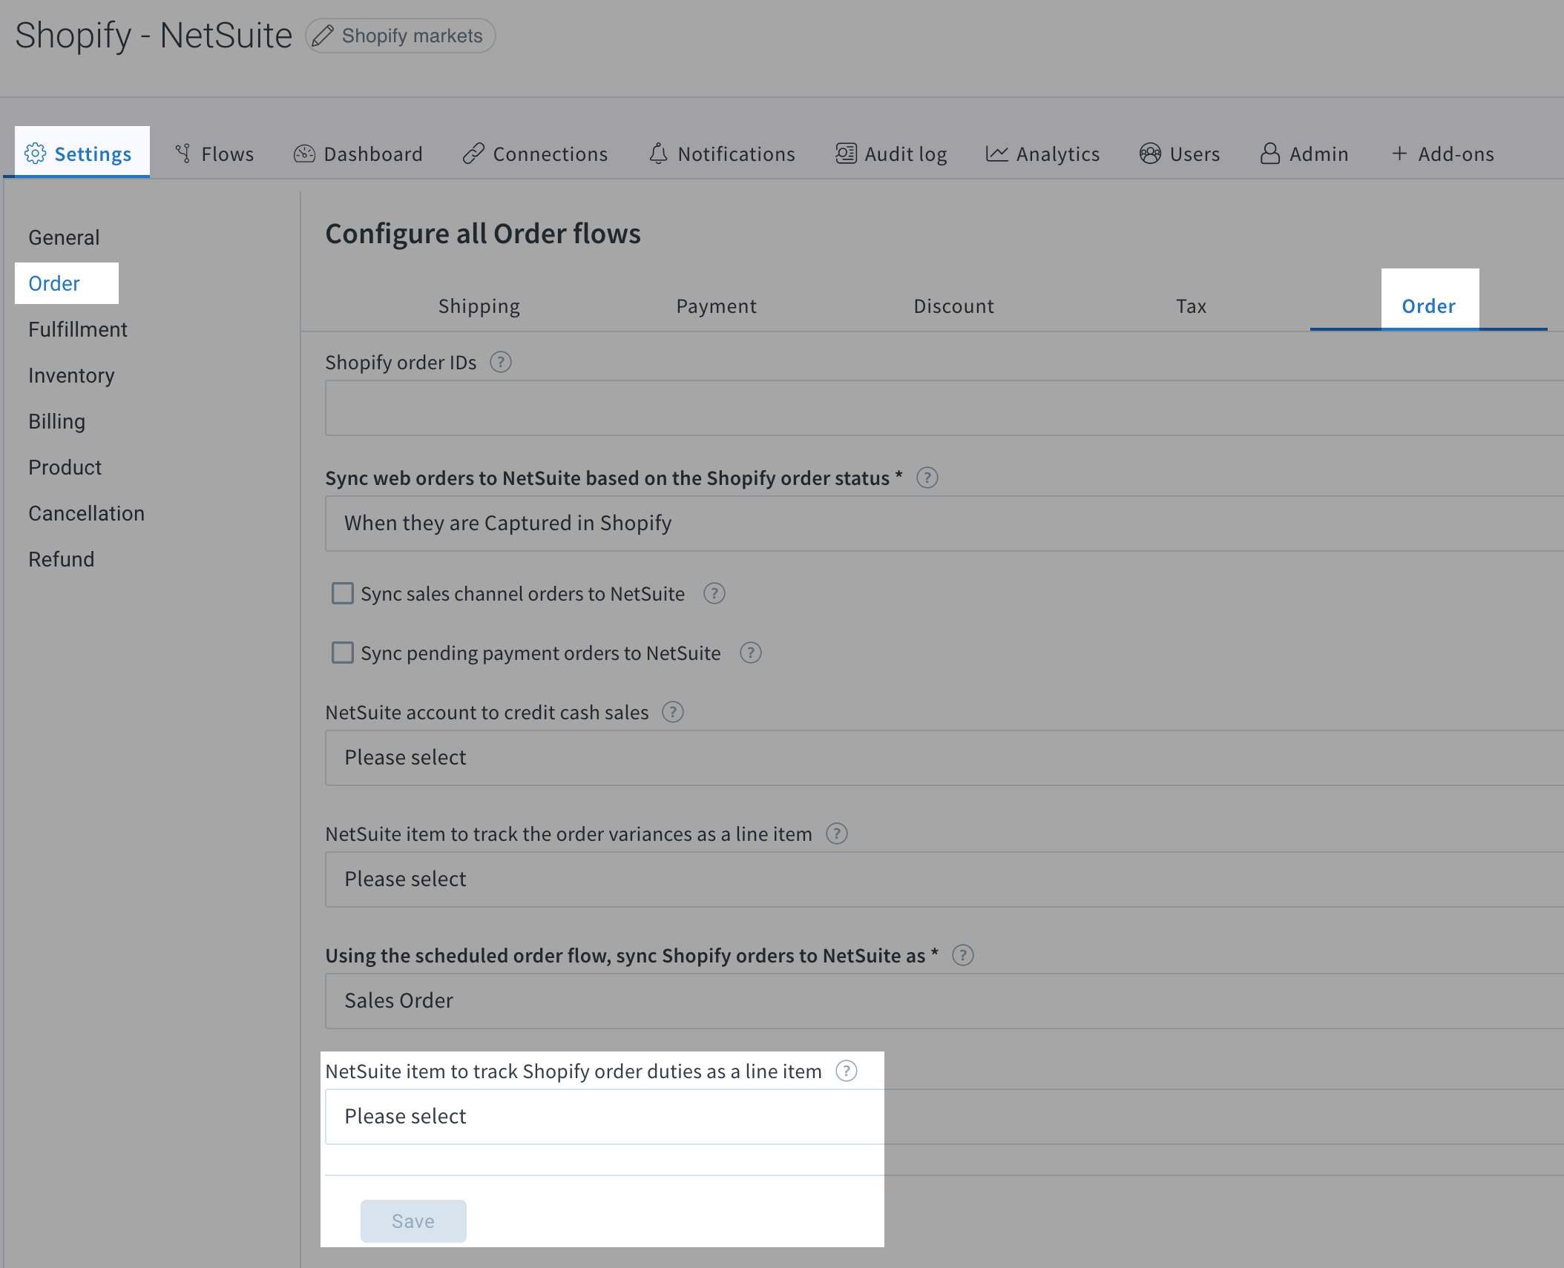Select the Order tab in Configure flows

pyautogui.click(x=1429, y=306)
